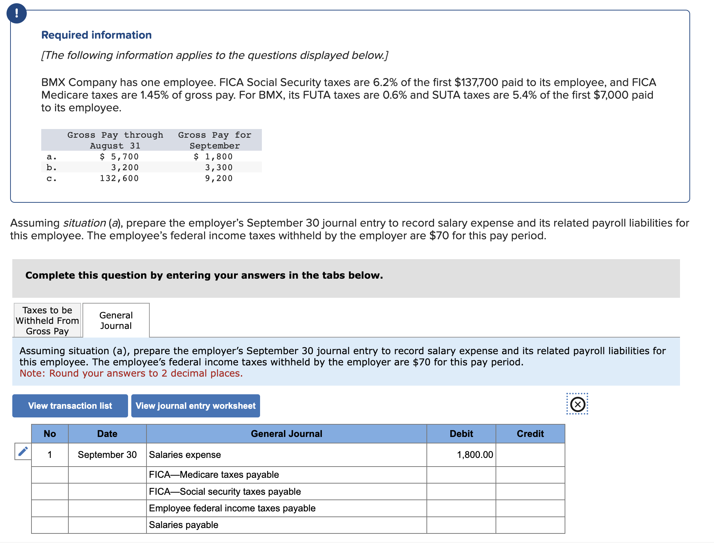714x545 pixels.
Task: Click the pencil edit icon beside entry 1
Action: tap(23, 451)
